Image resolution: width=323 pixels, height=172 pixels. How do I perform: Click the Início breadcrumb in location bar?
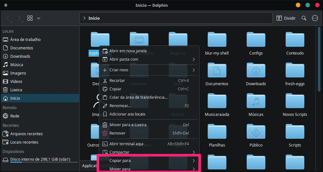[94, 18]
